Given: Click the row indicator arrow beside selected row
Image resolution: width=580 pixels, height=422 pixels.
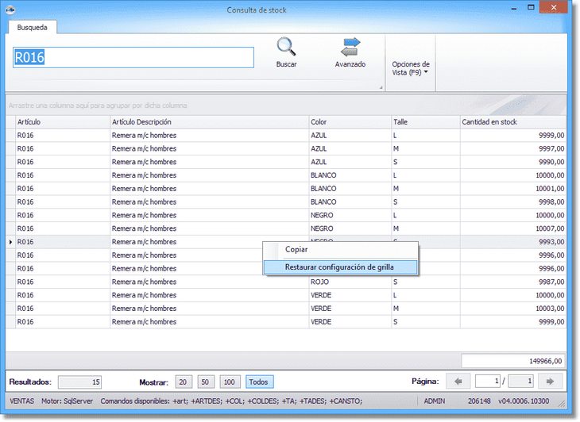Looking at the screenshot, I should [10, 242].
